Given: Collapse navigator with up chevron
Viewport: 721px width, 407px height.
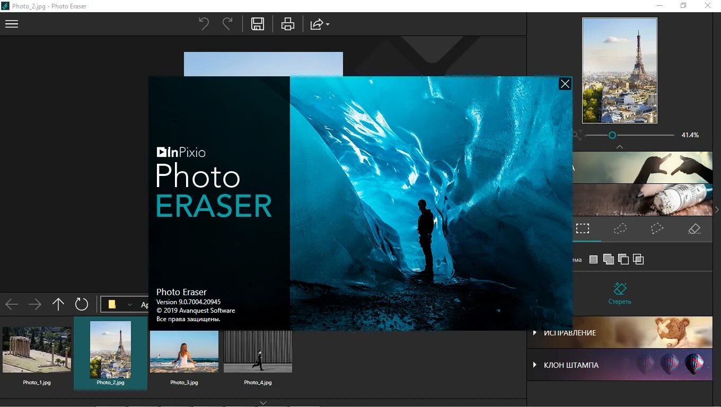Looking at the screenshot, I should click(619, 147).
